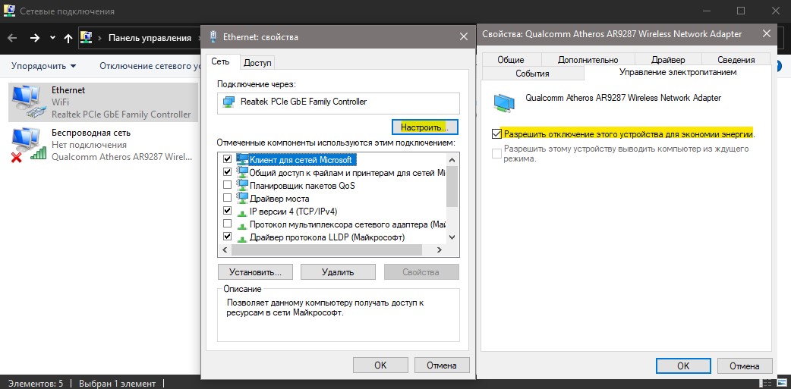Click the forward arrow navigation icon
The image size is (791, 389).
click(x=34, y=38)
